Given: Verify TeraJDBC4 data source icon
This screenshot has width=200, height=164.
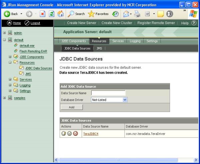Looking at the screenshot, I should (70, 133).
